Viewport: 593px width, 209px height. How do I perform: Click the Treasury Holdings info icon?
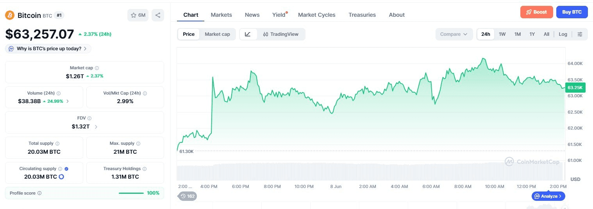pos(145,169)
